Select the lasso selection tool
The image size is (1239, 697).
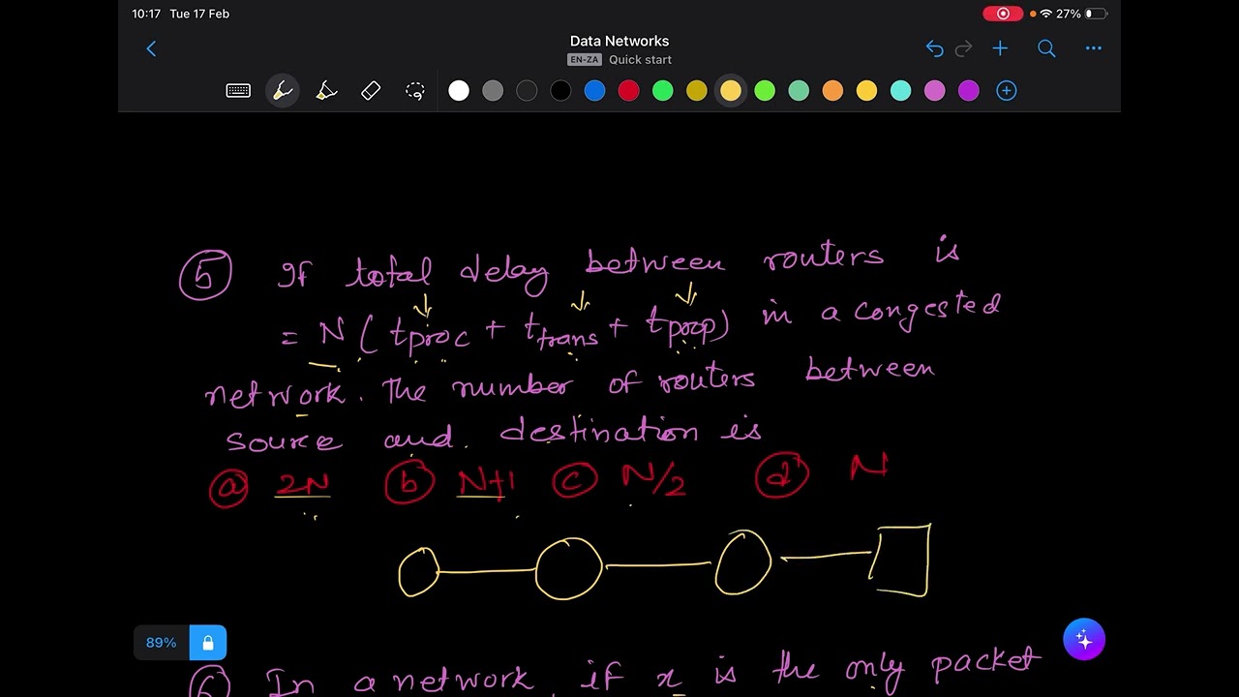click(x=415, y=91)
